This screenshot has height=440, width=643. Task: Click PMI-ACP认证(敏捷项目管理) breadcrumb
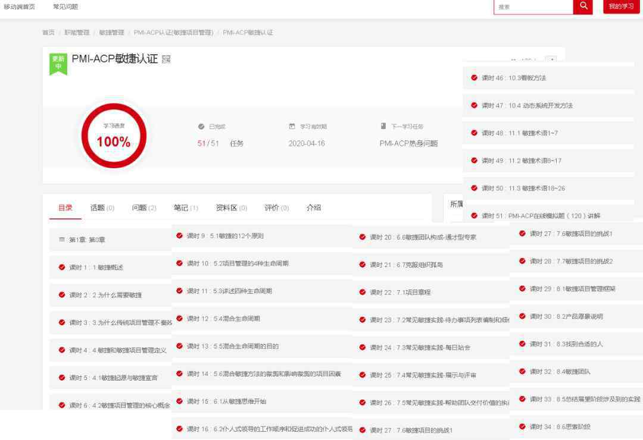click(x=173, y=32)
